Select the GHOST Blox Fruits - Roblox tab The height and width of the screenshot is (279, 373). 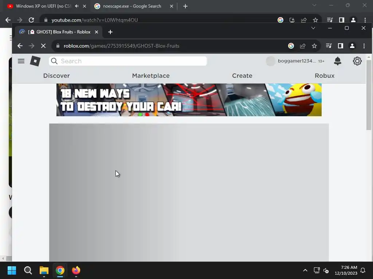pyautogui.click(x=59, y=32)
